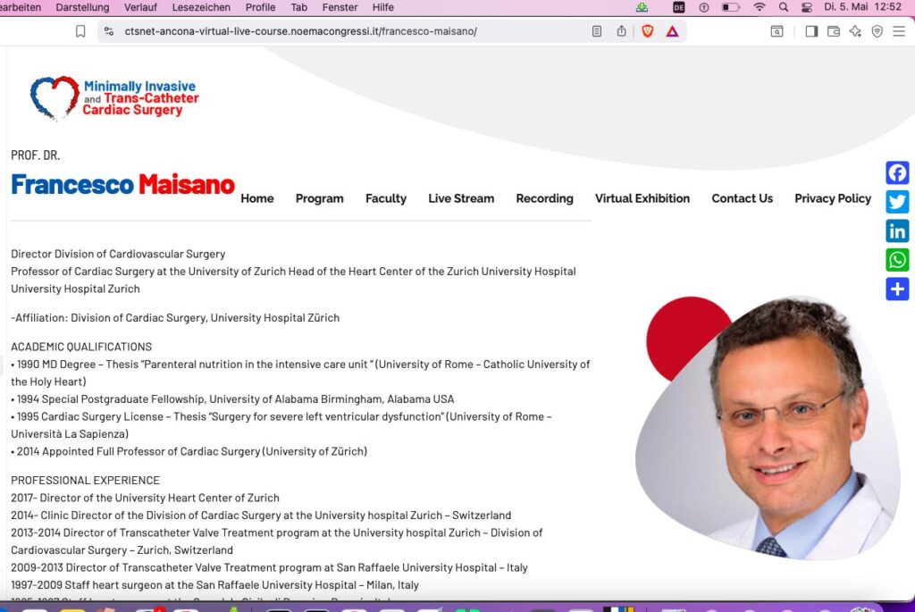Go to the Home page link
Image resolution: width=915 pixels, height=612 pixels.
(x=256, y=198)
